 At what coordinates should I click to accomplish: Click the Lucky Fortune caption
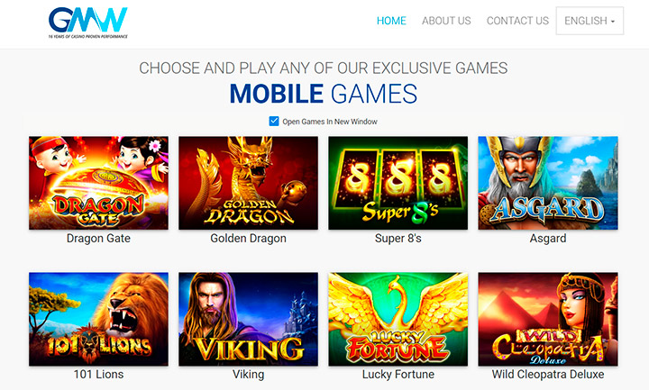(398, 375)
